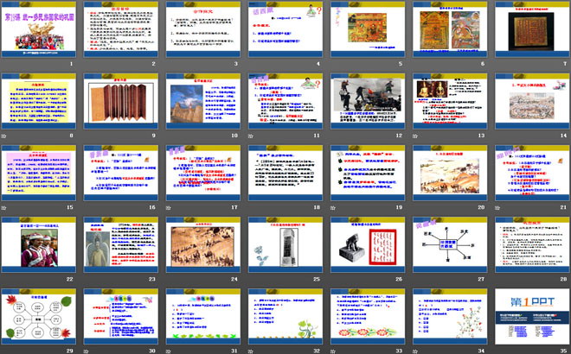Select slide 26 thumbnail with seal and red script

coord(368,245)
